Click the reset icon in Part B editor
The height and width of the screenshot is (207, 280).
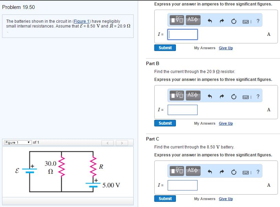[234, 96]
